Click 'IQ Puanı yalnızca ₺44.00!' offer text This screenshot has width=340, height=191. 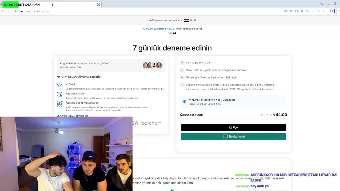tap(159, 29)
